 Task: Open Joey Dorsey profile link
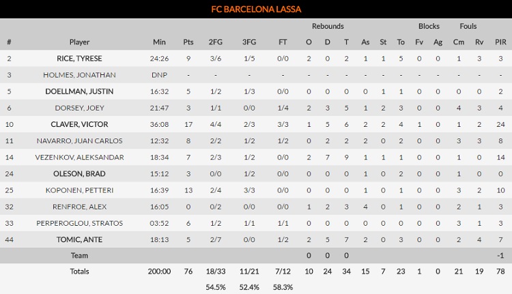(x=79, y=108)
